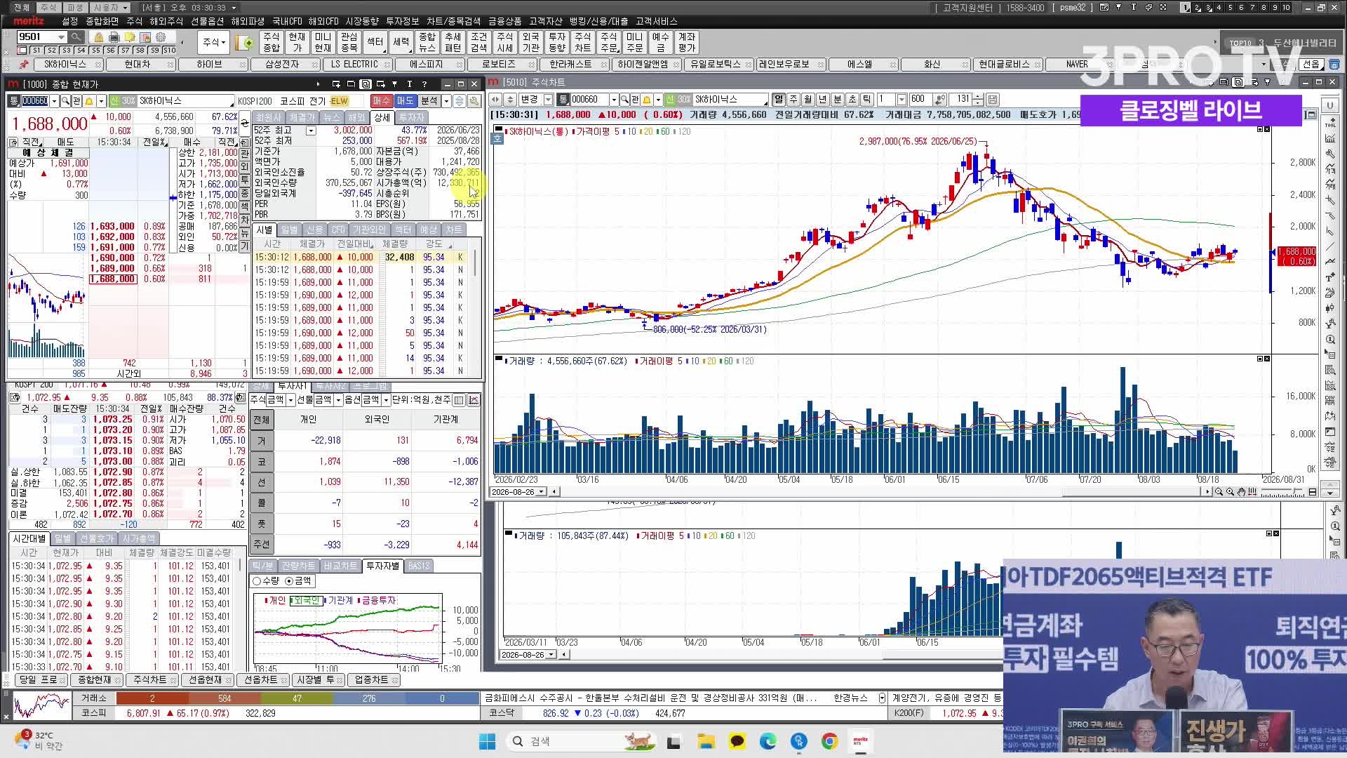Expand the 변경 dropdown in the chart toolbar
Viewport: 1347px width, 758px height.
click(548, 100)
